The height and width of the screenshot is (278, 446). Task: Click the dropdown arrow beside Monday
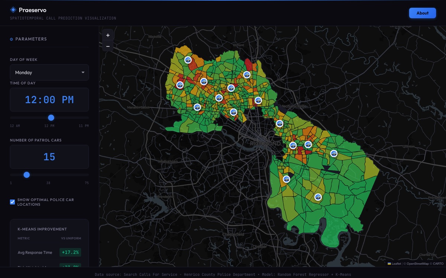[83, 73]
